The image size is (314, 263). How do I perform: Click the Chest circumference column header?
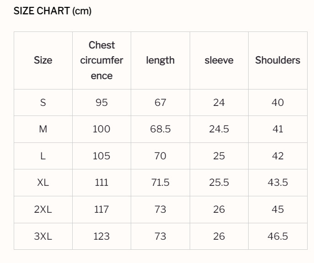(101, 60)
